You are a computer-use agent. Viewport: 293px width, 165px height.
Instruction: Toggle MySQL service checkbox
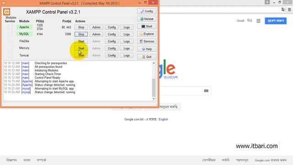click(10, 34)
